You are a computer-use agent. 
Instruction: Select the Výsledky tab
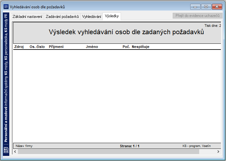[112, 16]
